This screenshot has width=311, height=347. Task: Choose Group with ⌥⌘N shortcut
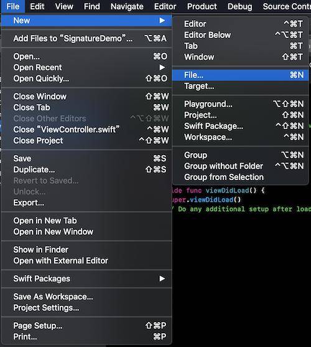(x=240, y=155)
